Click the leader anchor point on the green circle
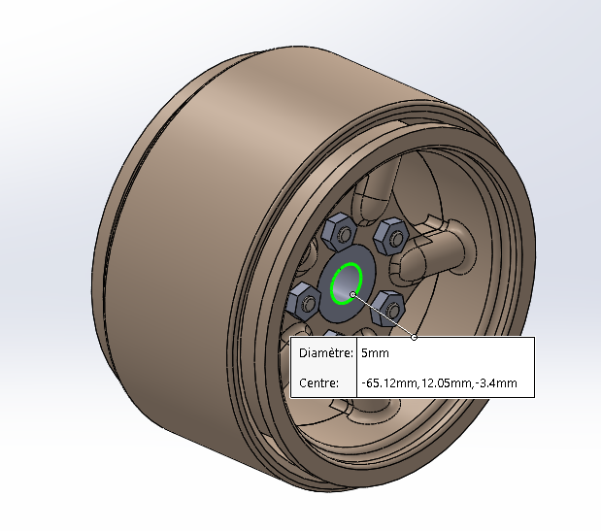The image size is (601, 531). click(x=352, y=294)
